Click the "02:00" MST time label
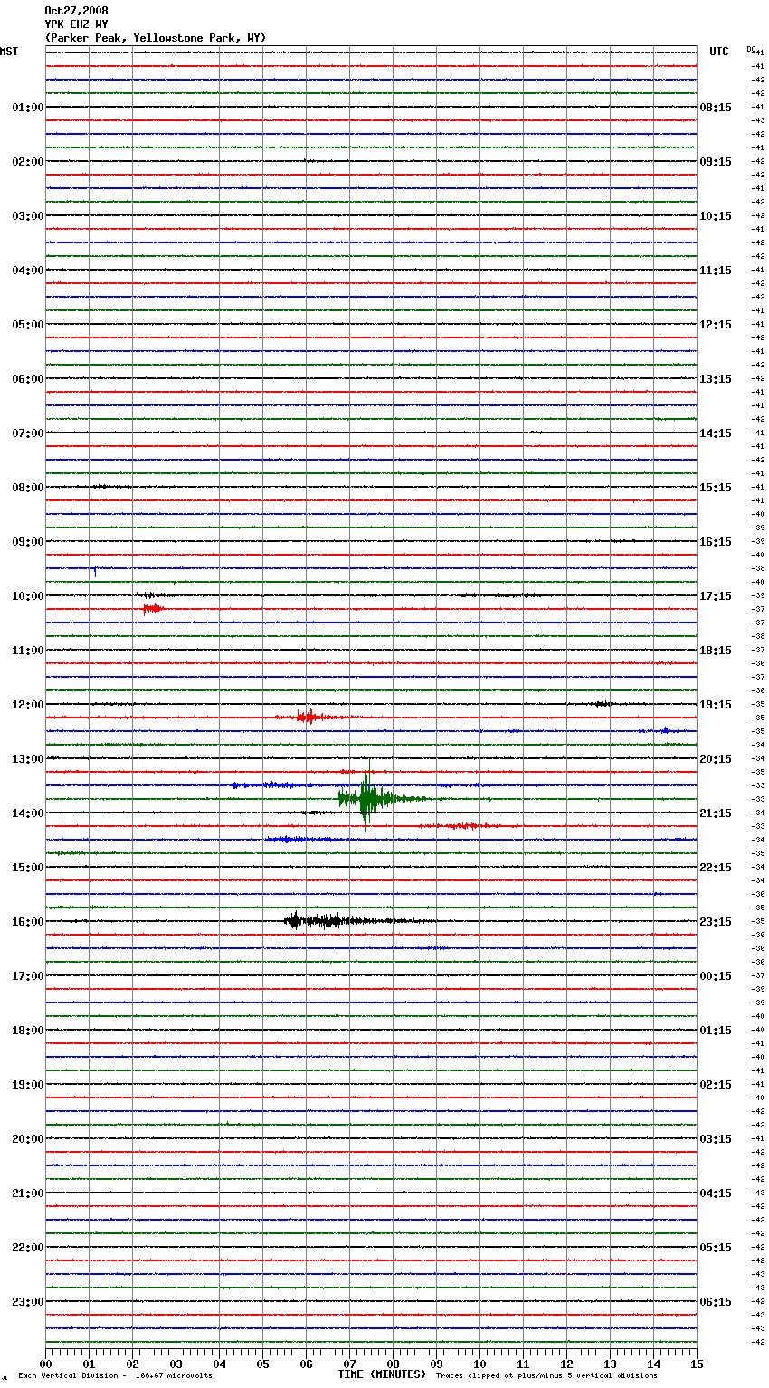Screen dimensions: 769x1388 pyautogui.click(x=28, y=162)
